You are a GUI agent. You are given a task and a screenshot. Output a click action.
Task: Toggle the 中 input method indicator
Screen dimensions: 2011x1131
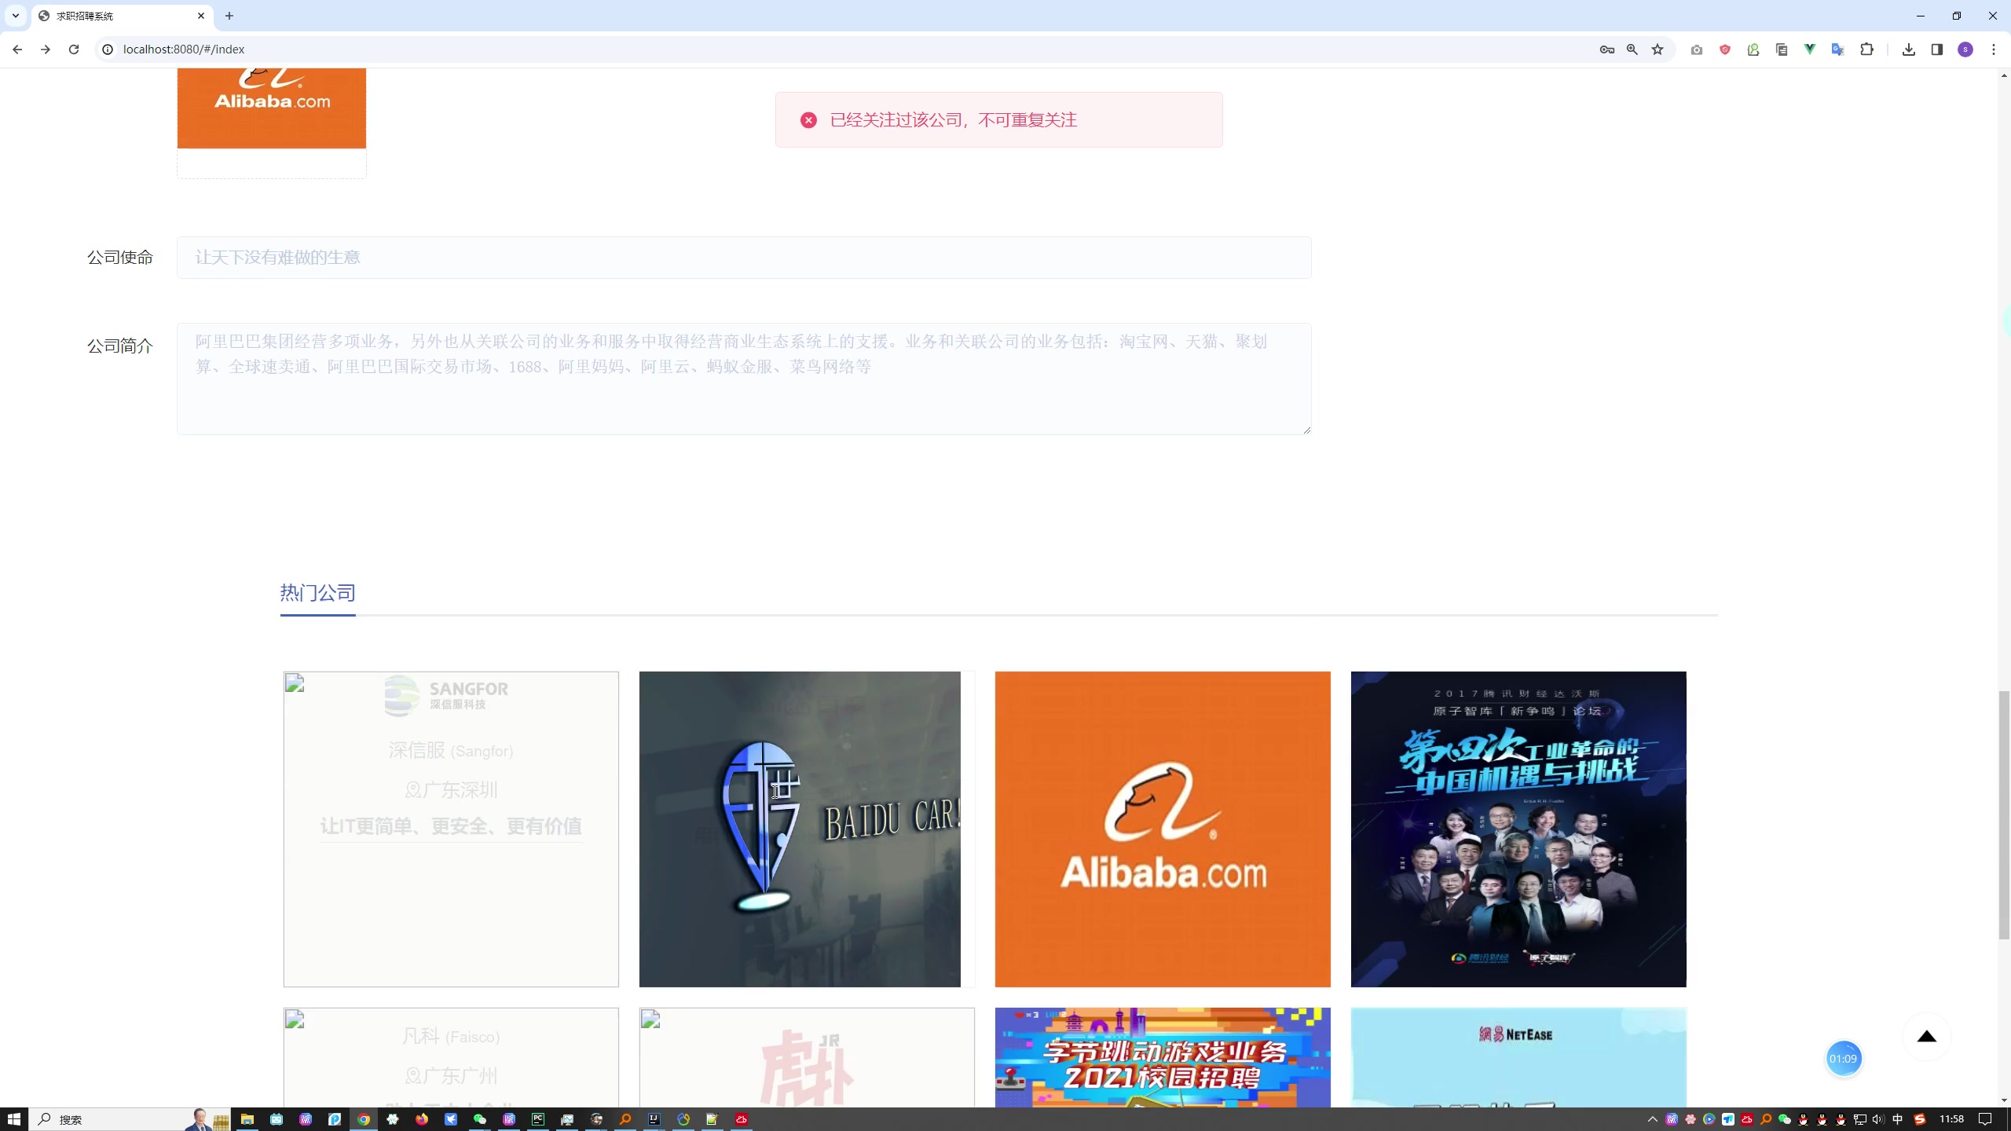click(1898, 1119)
